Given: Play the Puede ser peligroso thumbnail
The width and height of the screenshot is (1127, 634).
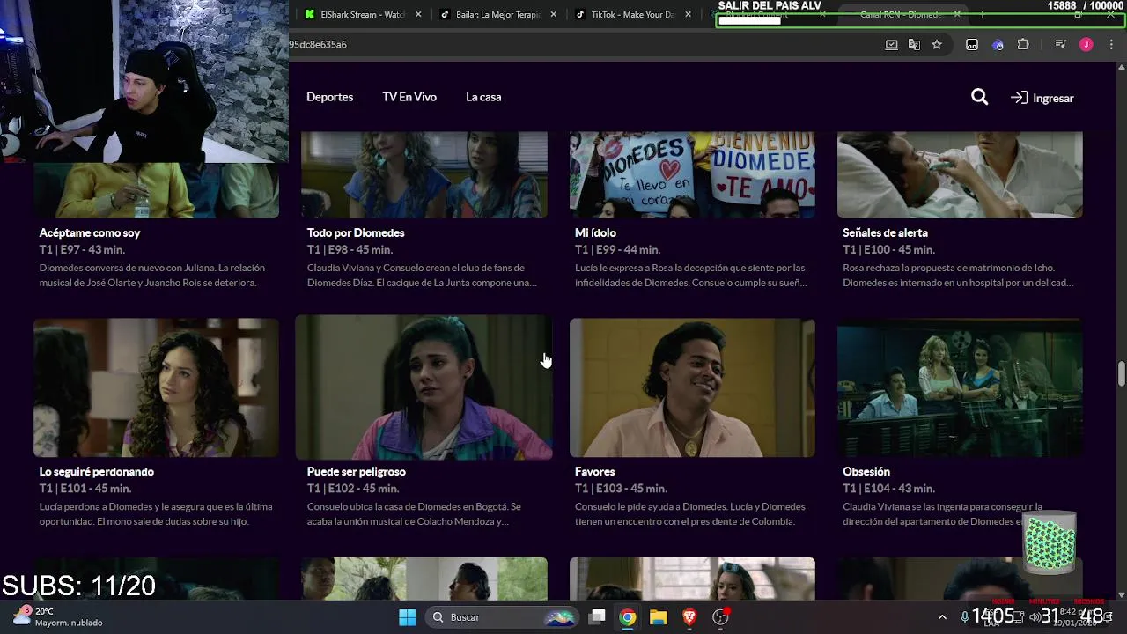Looking at the screenshot, I should coord(424,387).
